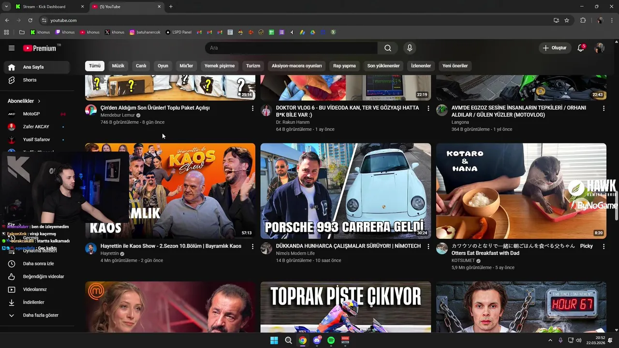Image resolution: width=619 pixels, height=348 pixels.
Task: Select the Rap yapma chip
Action: coord(344,66)
